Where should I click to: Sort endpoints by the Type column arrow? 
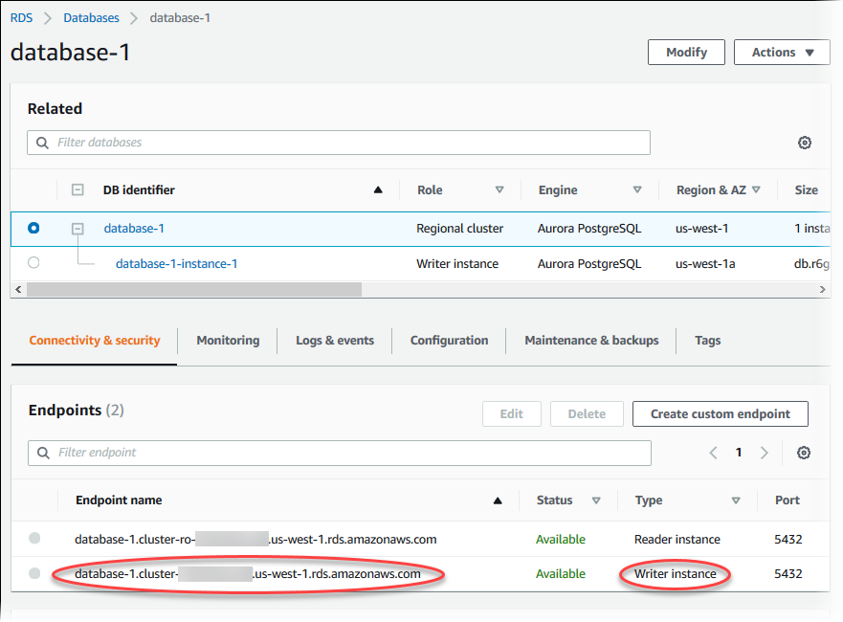click(x=736, y=500)
